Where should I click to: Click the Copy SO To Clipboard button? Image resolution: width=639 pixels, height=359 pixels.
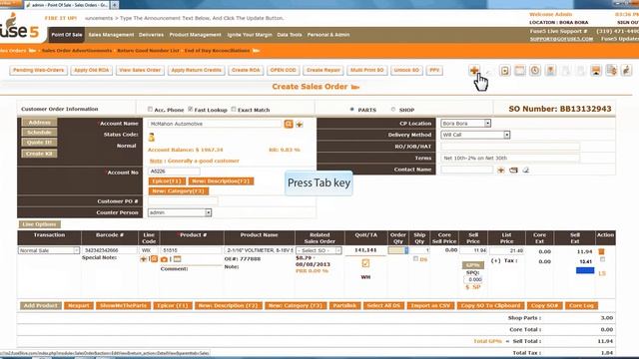490,306
